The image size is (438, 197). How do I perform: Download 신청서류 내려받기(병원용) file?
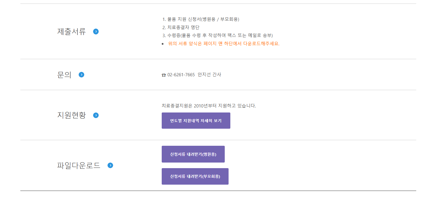pyautogui.click(x=193, y=154)
